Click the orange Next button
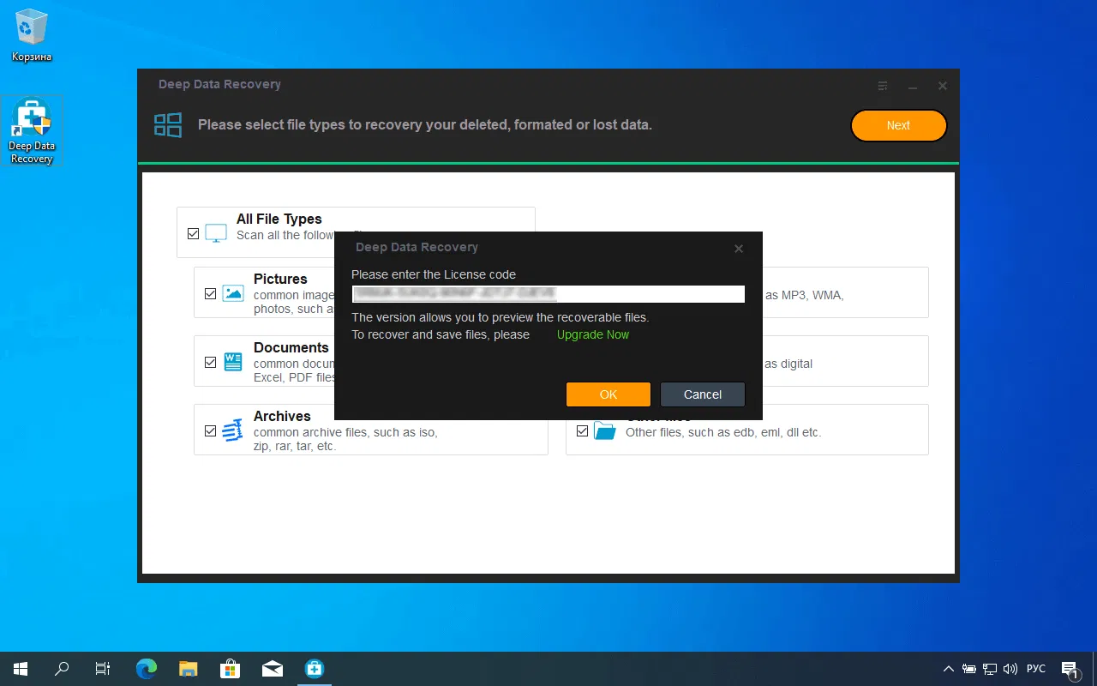1097x686 pixels. (898, 125)
